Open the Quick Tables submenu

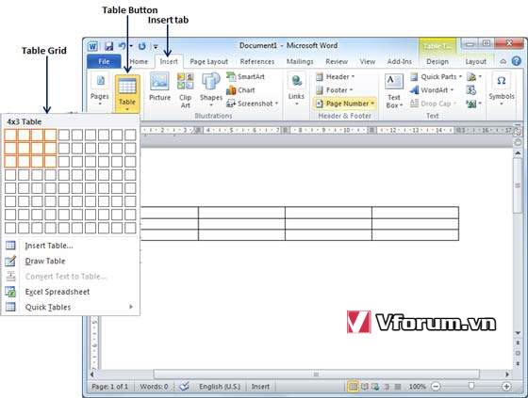70,308
